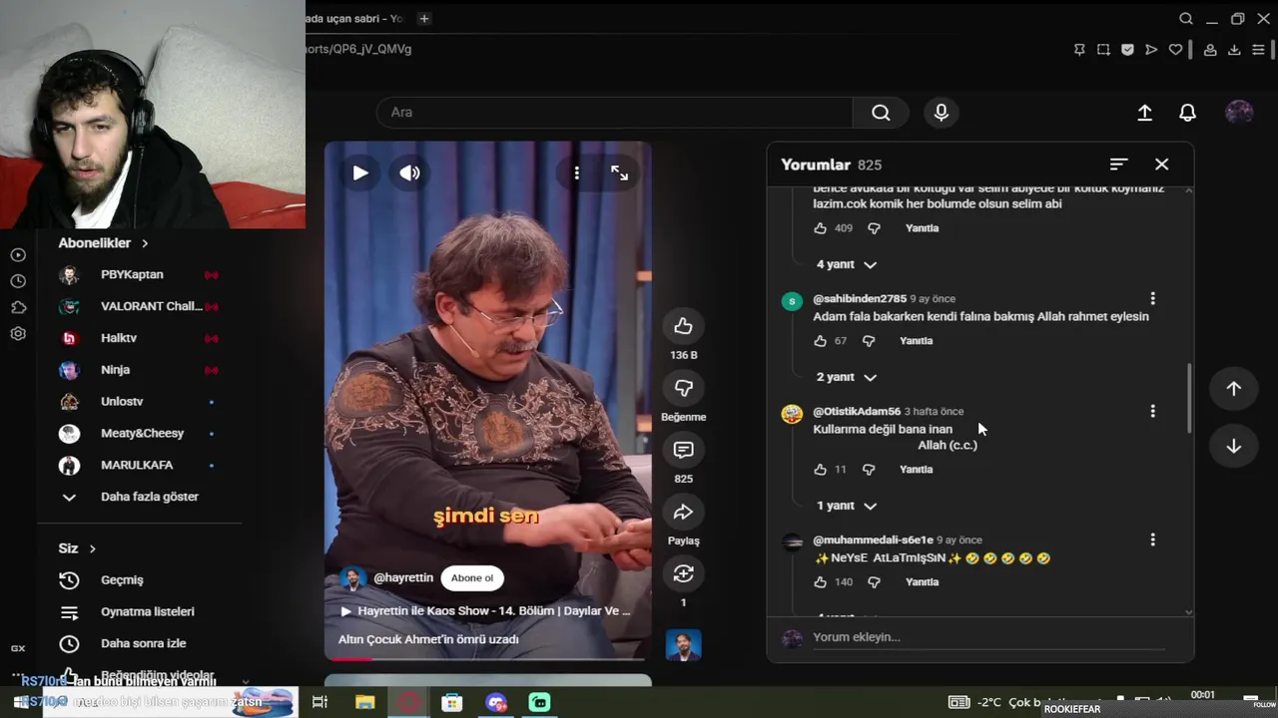Open Oynatma listeleri playlists
Image resolution: width=1278 pixels, height=718 pixels.
pyautogui.click(x=140, y=612)
